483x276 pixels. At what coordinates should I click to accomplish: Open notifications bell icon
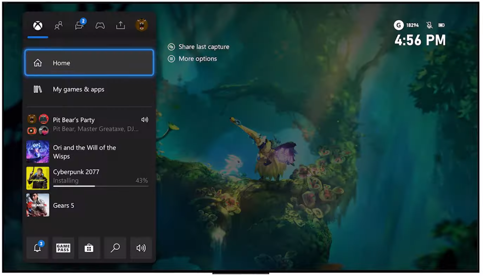pyautogui.click(x=37, y=248)
